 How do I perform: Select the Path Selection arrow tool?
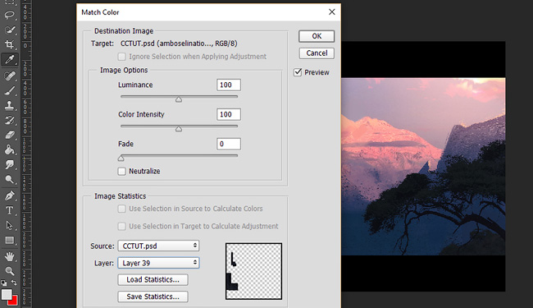coord(10,225)
